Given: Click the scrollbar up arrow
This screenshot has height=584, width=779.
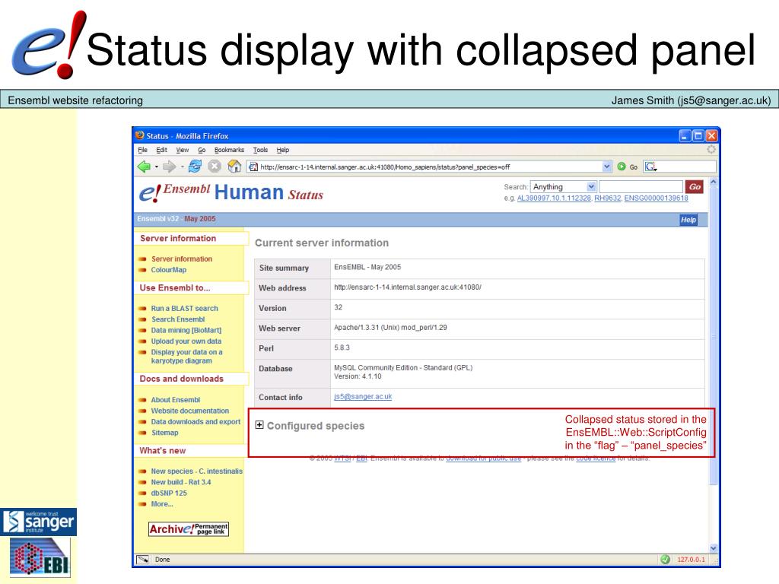Looking at the screenshot, I should 714,182.
